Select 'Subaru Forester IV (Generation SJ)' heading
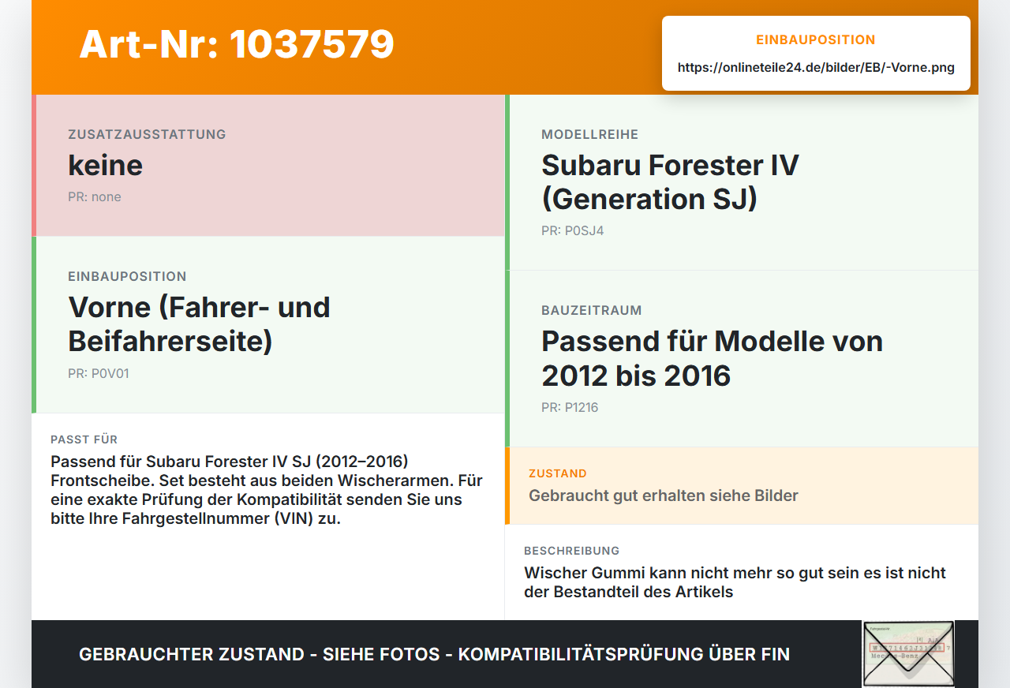The image size is (1010, 688). click(670, 181)
